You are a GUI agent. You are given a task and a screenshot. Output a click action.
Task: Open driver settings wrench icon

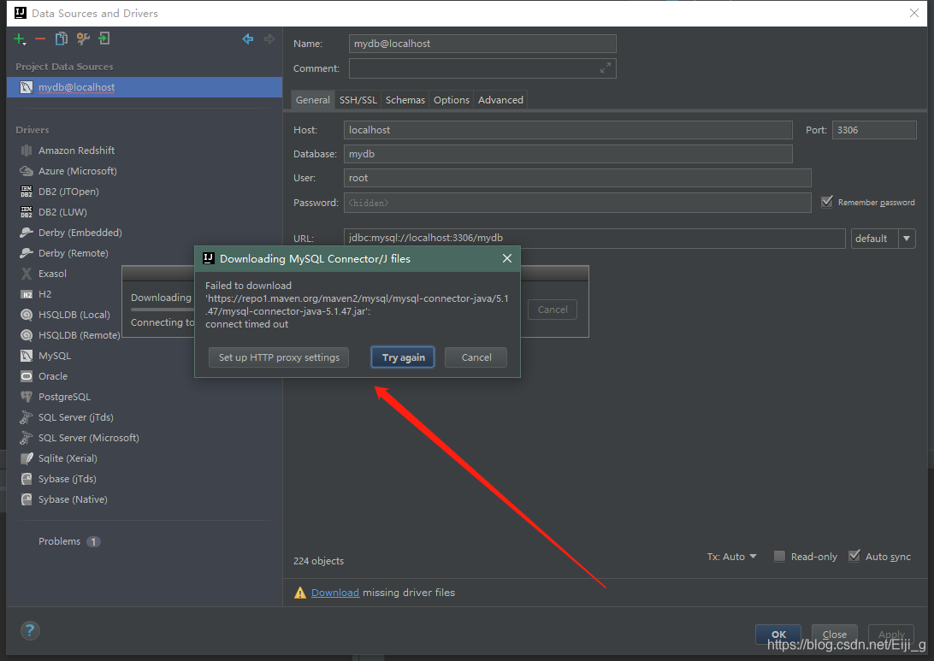tap(83, 39)
